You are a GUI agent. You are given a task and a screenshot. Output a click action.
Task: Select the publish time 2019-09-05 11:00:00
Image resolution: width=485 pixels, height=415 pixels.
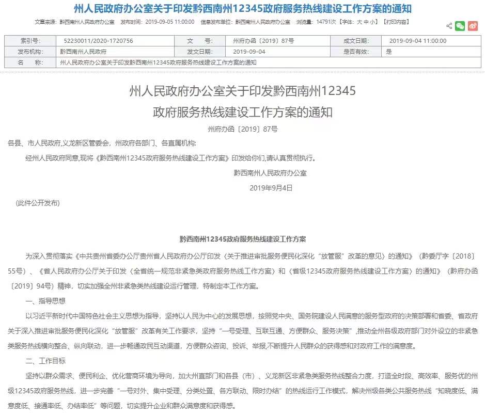[x=170, y=22]
